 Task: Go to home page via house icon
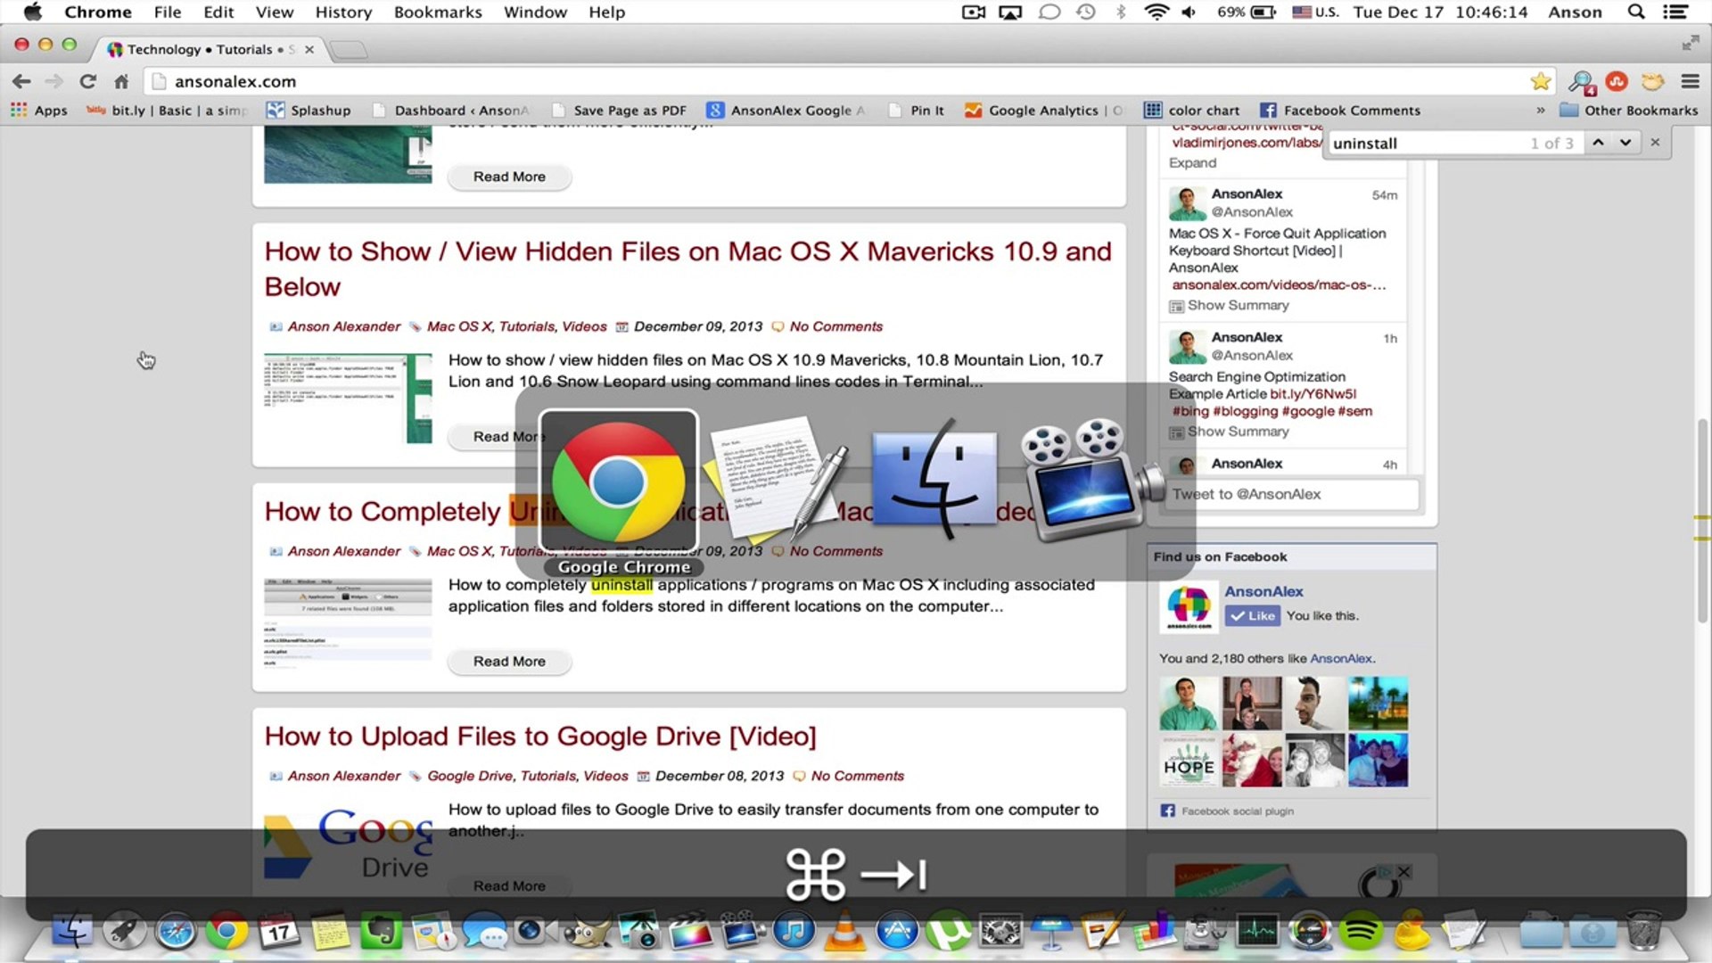click(121, 81)
